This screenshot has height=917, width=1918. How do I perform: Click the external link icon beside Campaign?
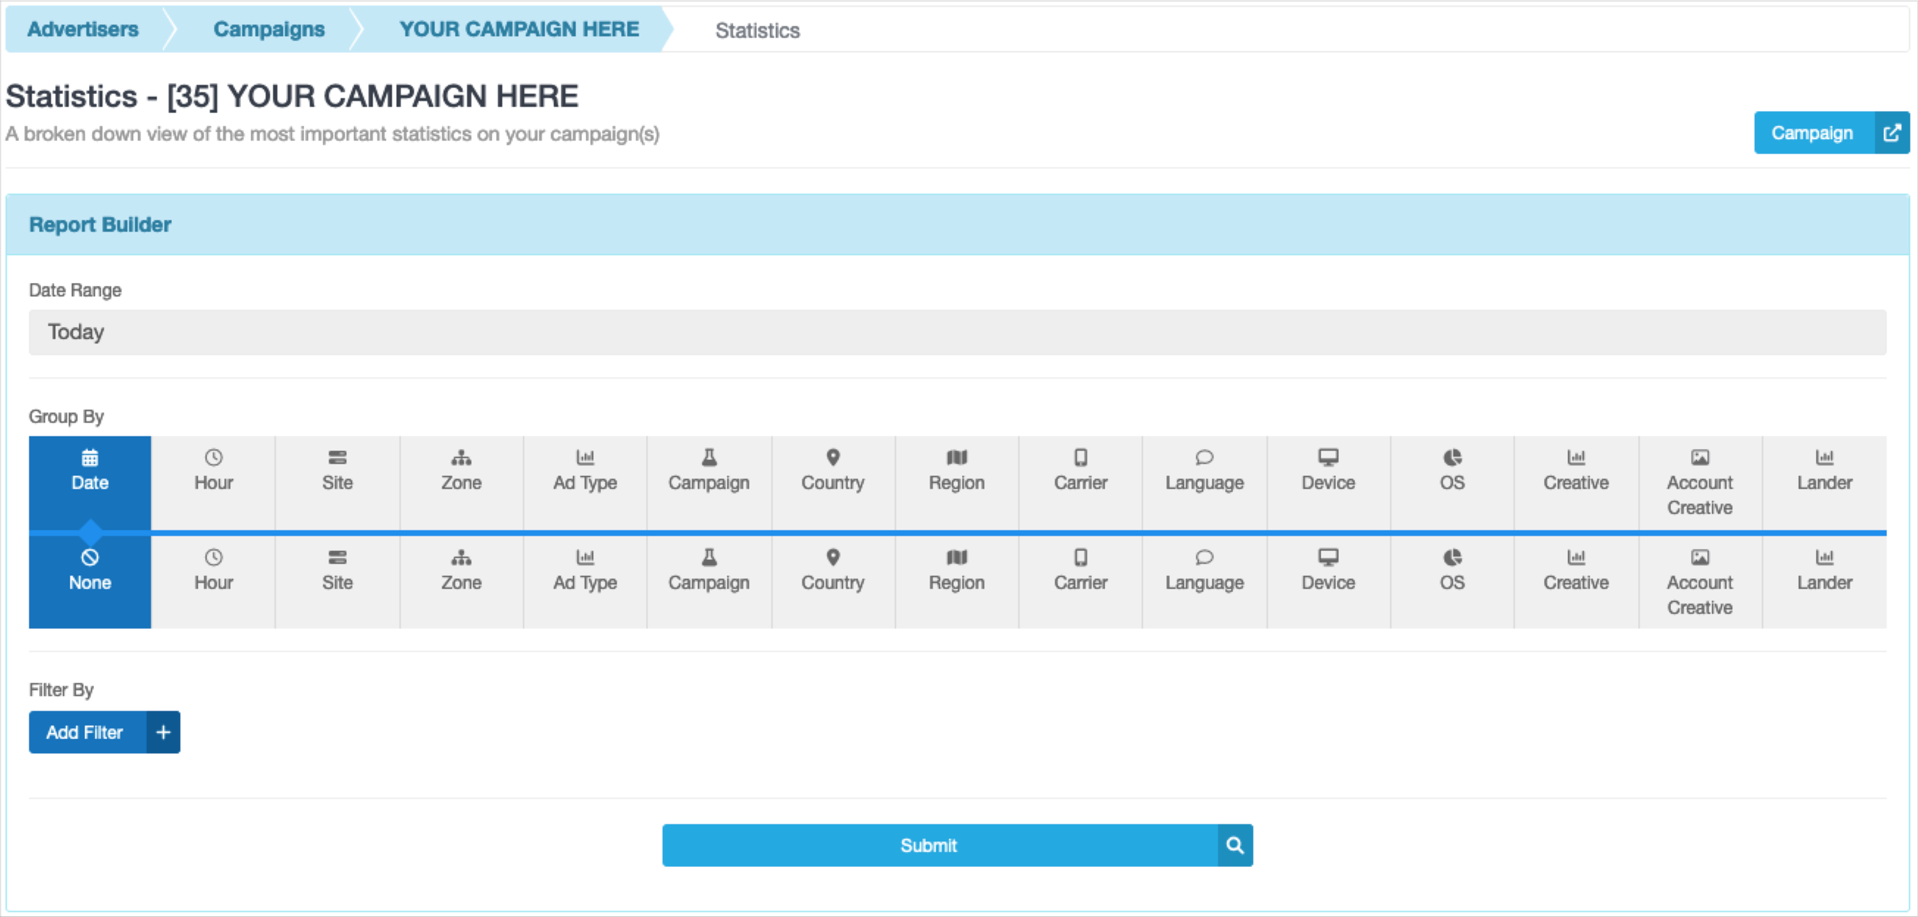(1892, 133)
